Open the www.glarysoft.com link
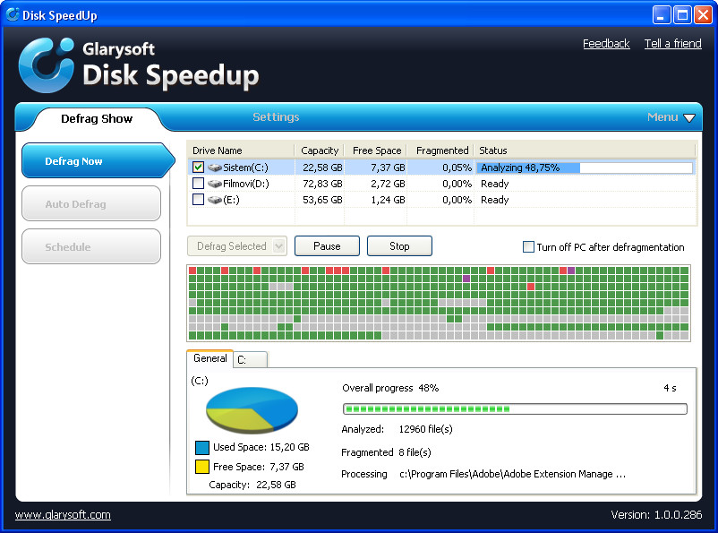This screenshot has height=533, width=718. point(63,515)
